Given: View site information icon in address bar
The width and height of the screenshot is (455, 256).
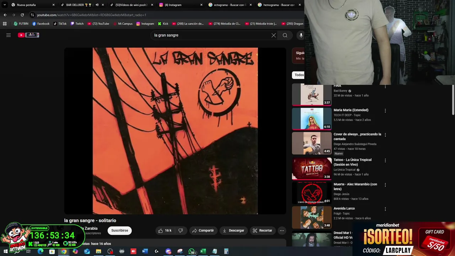Looking at the screenshot, I should 32,15.
